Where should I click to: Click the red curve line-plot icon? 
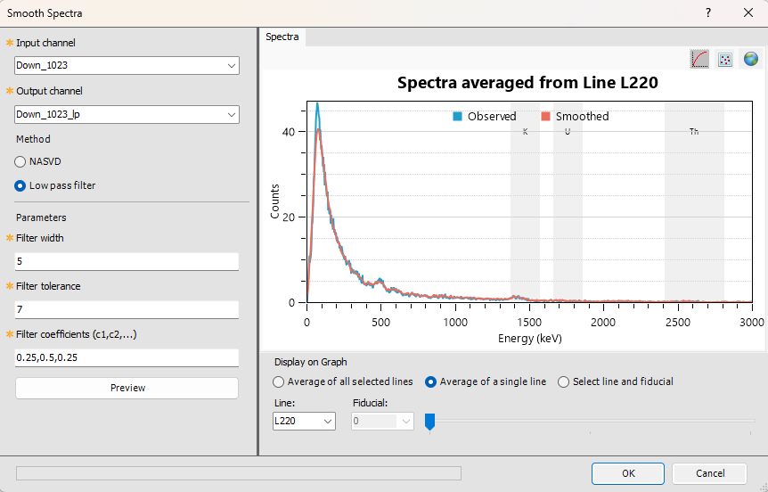point(700,59)
